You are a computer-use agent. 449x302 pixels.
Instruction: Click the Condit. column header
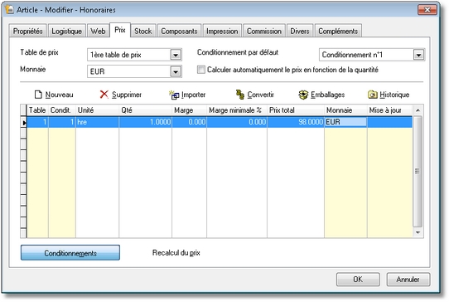62,110
